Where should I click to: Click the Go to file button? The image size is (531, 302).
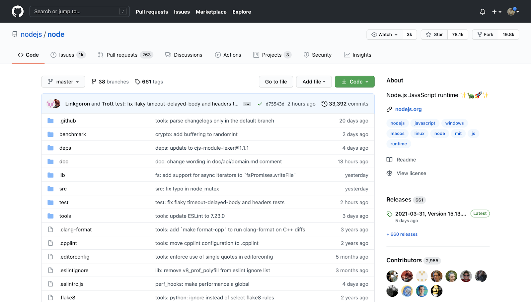276,81
